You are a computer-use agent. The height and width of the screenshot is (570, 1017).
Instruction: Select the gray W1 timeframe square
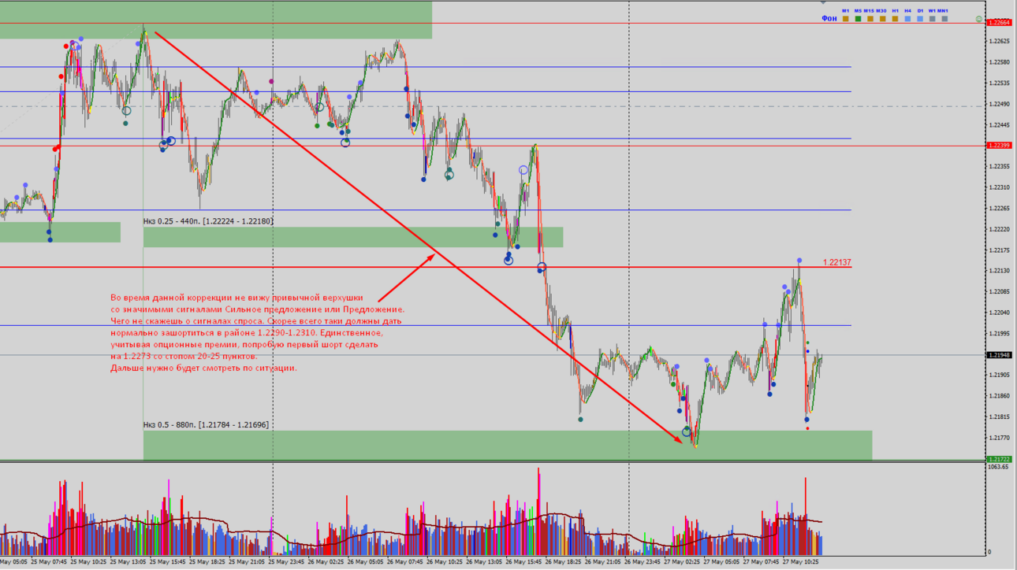[x=933, y=19]
